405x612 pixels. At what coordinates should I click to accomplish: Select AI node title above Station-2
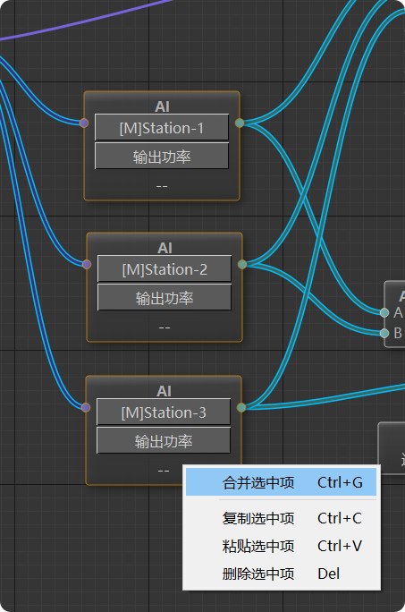[165, 248]
